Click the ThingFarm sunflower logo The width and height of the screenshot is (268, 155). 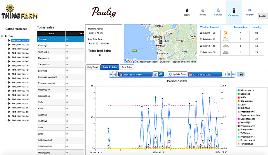click(19, 12)
